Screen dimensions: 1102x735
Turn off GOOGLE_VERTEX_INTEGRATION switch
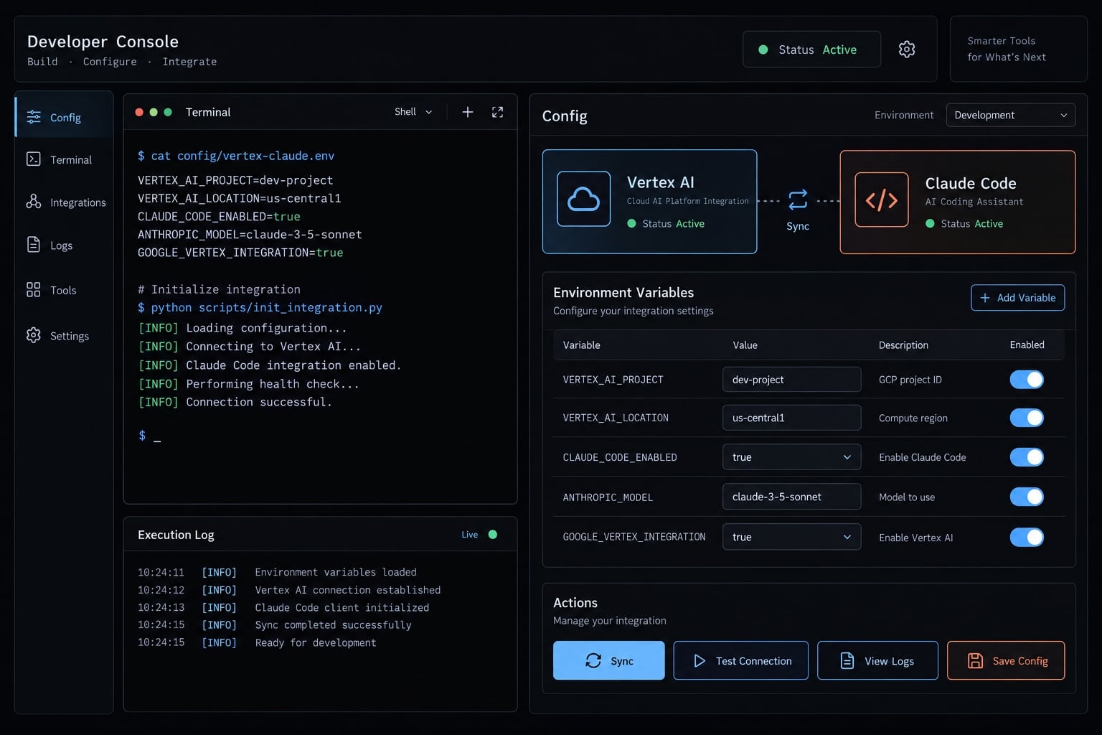click(1027, 536)
